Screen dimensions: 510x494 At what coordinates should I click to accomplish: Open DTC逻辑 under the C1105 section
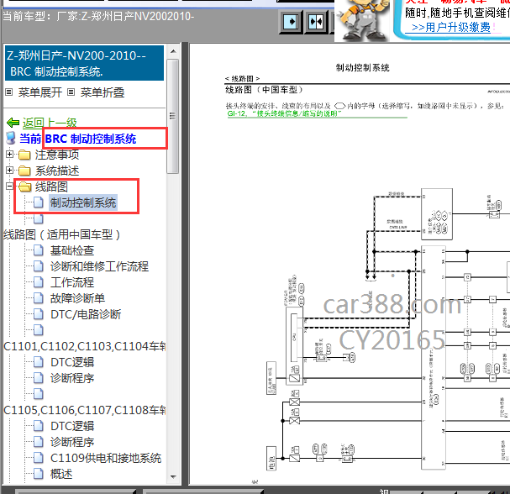click(x=72, y=426)
